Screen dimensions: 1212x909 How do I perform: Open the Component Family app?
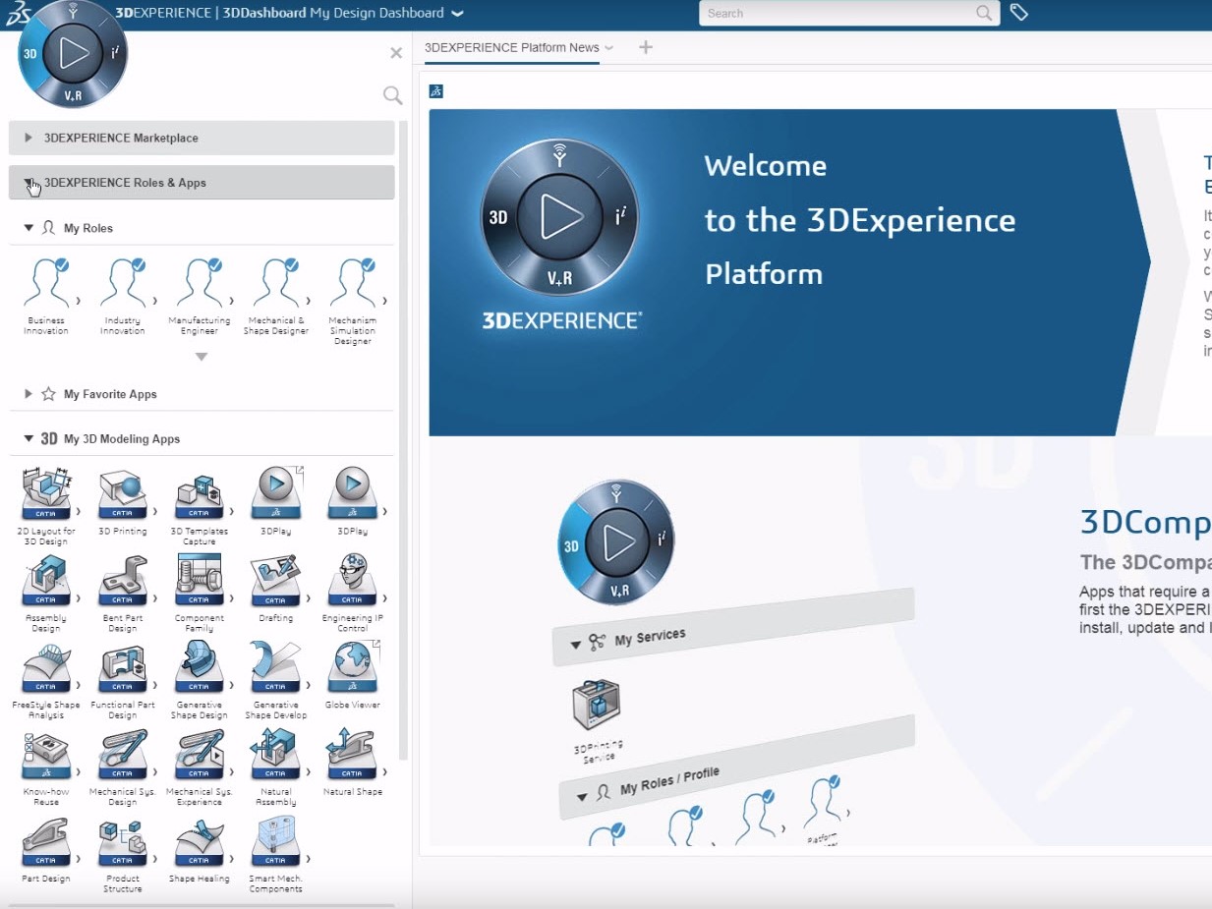tap(200, 581)
